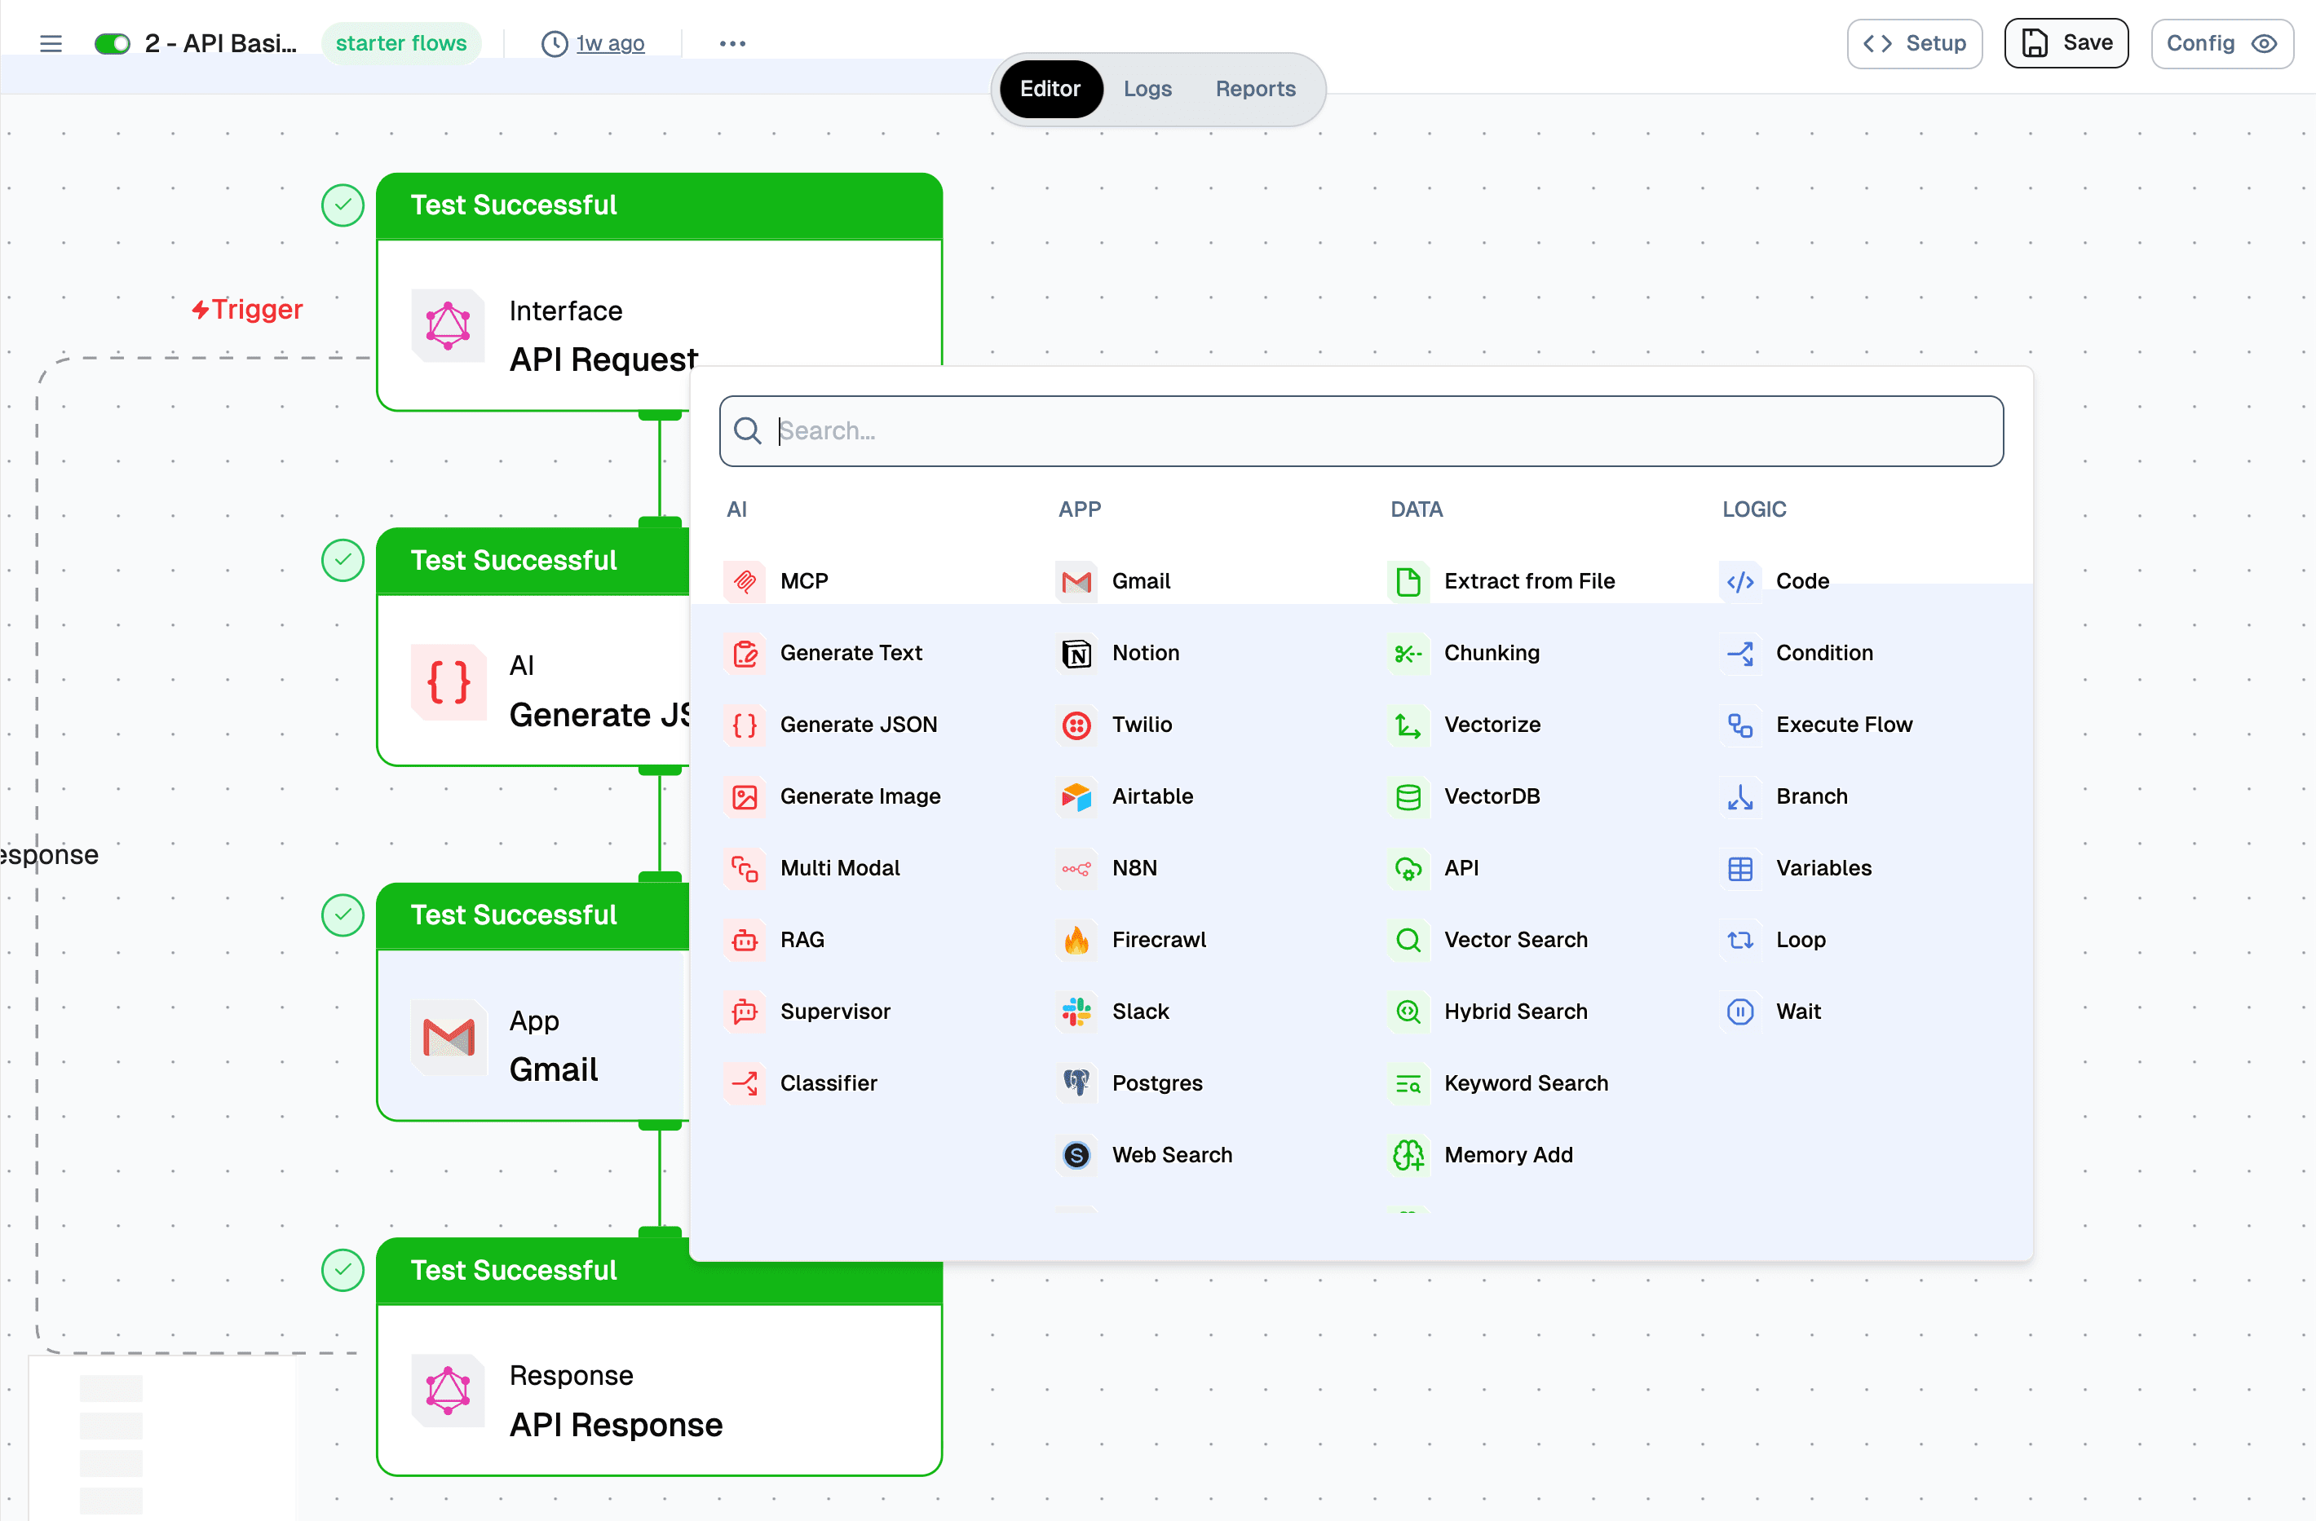Open the Setup code panel

[1914, 44]
